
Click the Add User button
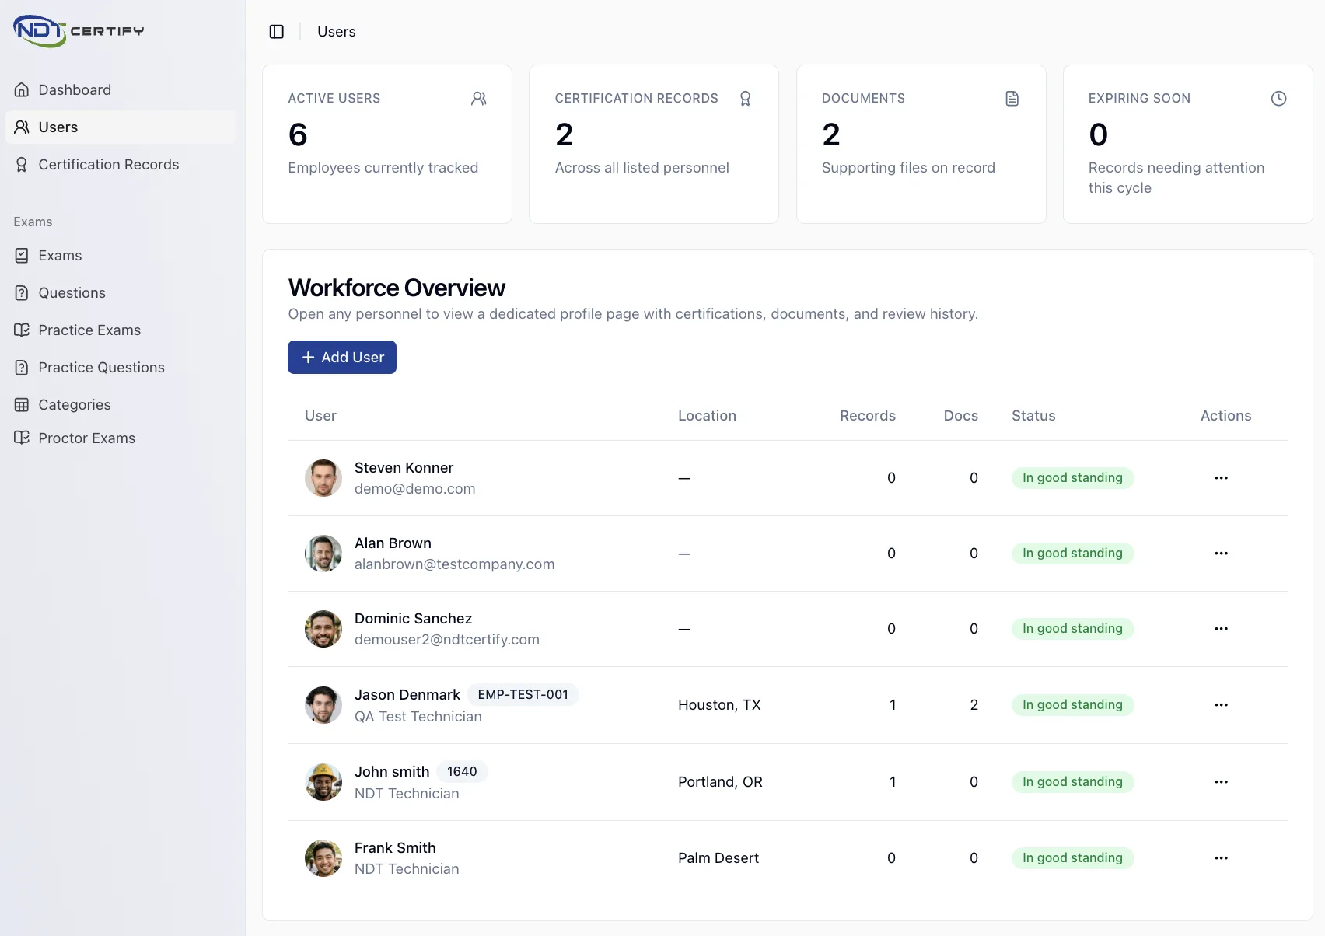(342, 358)
